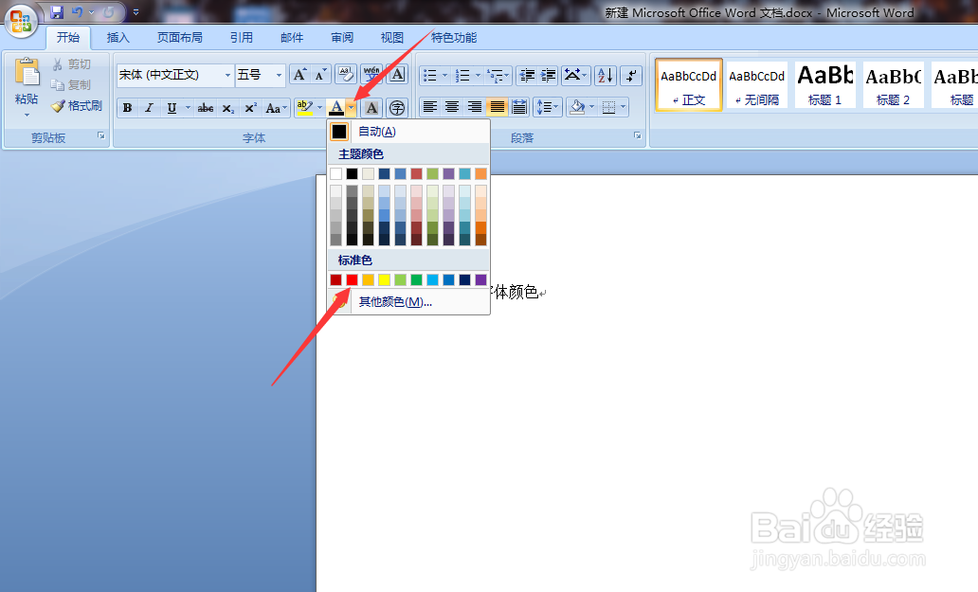Pick bright red standard color swatch

pos(352,279)
